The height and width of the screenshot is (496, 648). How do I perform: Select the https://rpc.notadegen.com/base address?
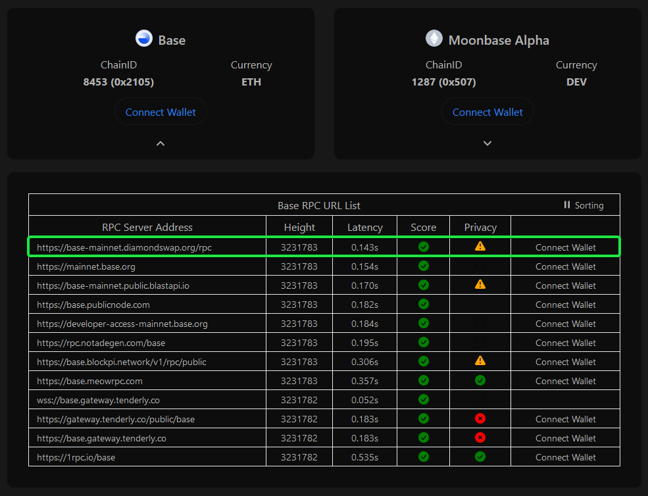click(x=101, y=343)
